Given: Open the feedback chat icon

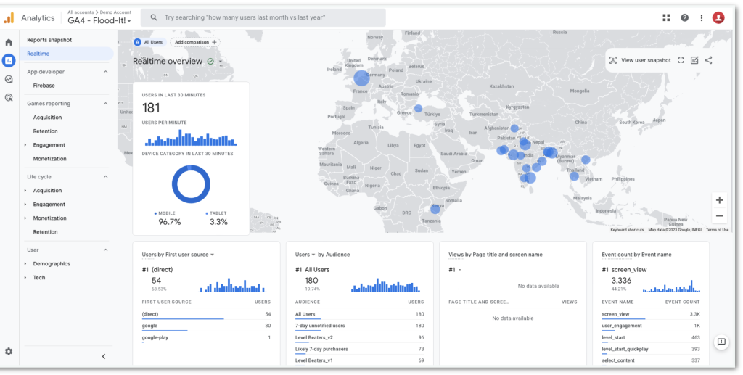Looking at the screenshot, I should pyautogui.click(x=721, y=342).
